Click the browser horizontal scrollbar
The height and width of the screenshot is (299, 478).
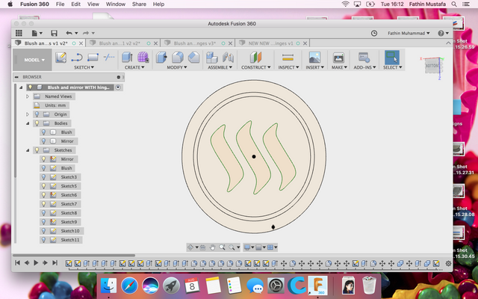[x=74, y=255]
